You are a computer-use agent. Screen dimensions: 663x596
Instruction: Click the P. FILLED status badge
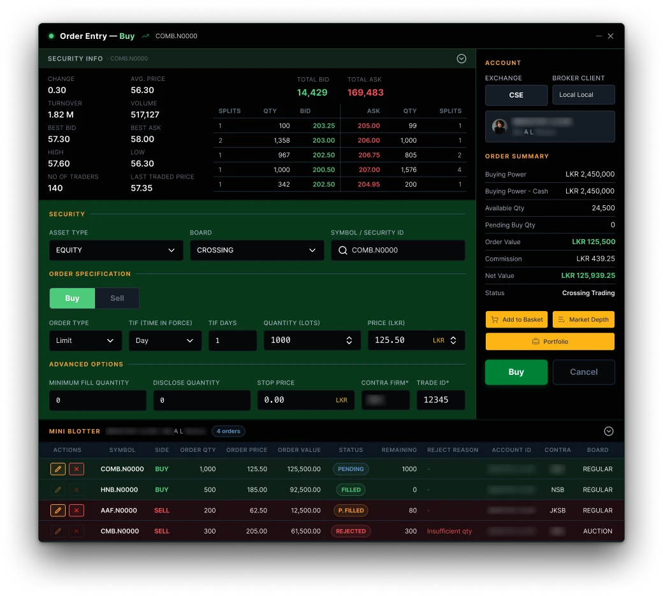tap(351, 510)
